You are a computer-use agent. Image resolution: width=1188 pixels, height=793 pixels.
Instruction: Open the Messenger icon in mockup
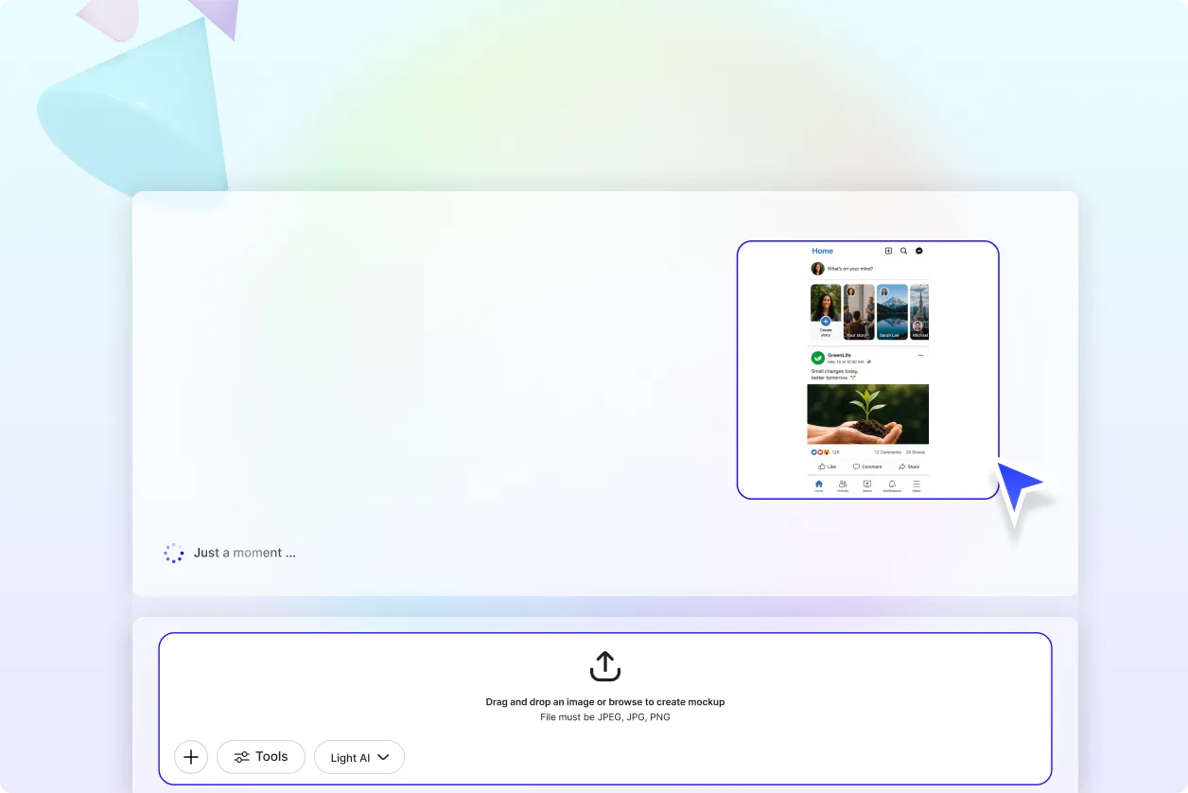[x=918, y=251]
